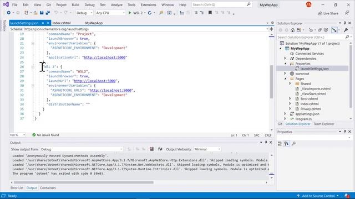Image resolution: width=355 pixels, height=199 pixels.
Task: Click the Open File folder icon
Action: click(35, 13)
